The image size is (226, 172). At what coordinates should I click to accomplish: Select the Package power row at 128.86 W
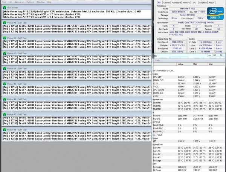(x=189, y=167)
